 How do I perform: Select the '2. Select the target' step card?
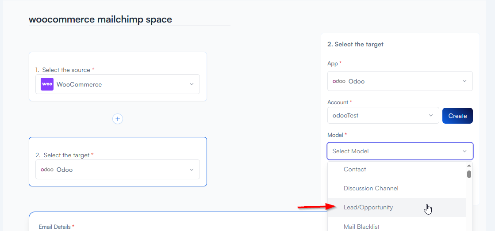pyautogui.click(x=118, y=146)
